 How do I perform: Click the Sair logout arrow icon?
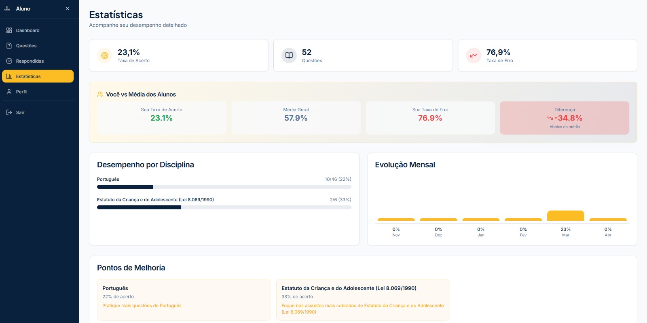point(9,112)
